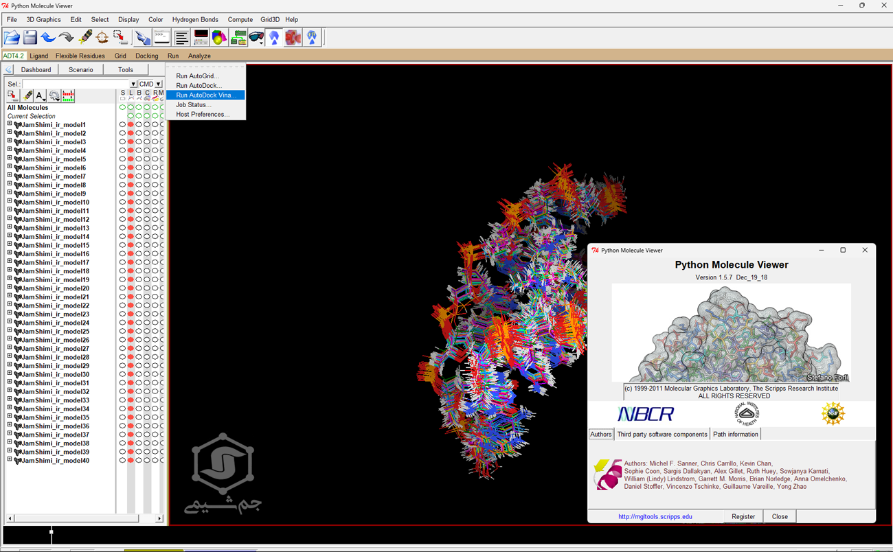
Task: Click the open folder icon in the toolbar
Action: [12, 37]
